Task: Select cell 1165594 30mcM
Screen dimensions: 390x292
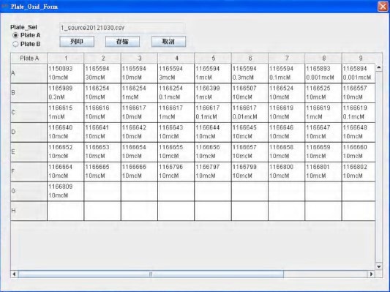Action: point(102,73)
